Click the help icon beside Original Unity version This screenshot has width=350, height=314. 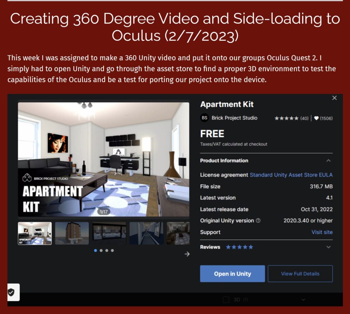[x=258, y=221]
